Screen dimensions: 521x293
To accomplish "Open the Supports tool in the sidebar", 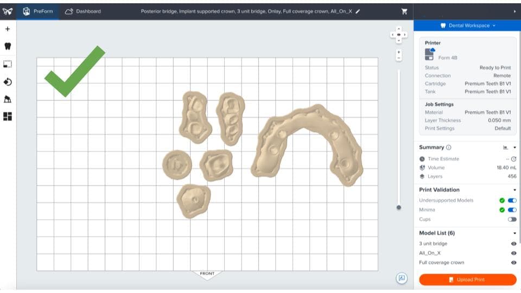I will coord(8,99).
